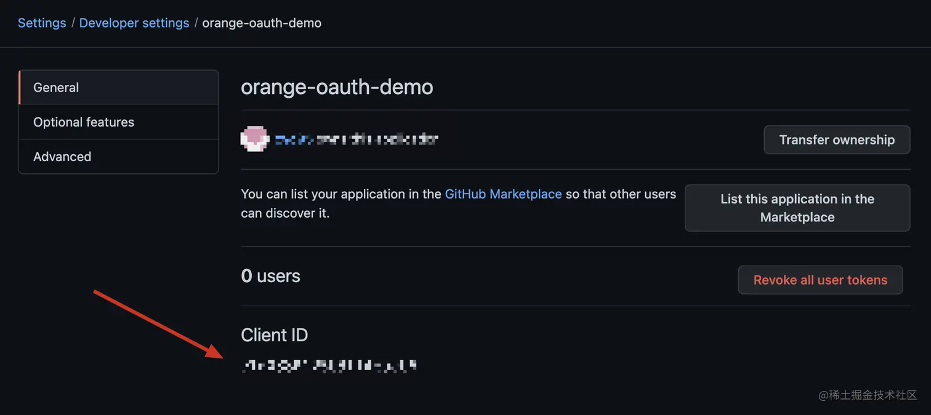
Task: Click the orange-oauth-demo breadcrumb item
Action: coord(261,23)
